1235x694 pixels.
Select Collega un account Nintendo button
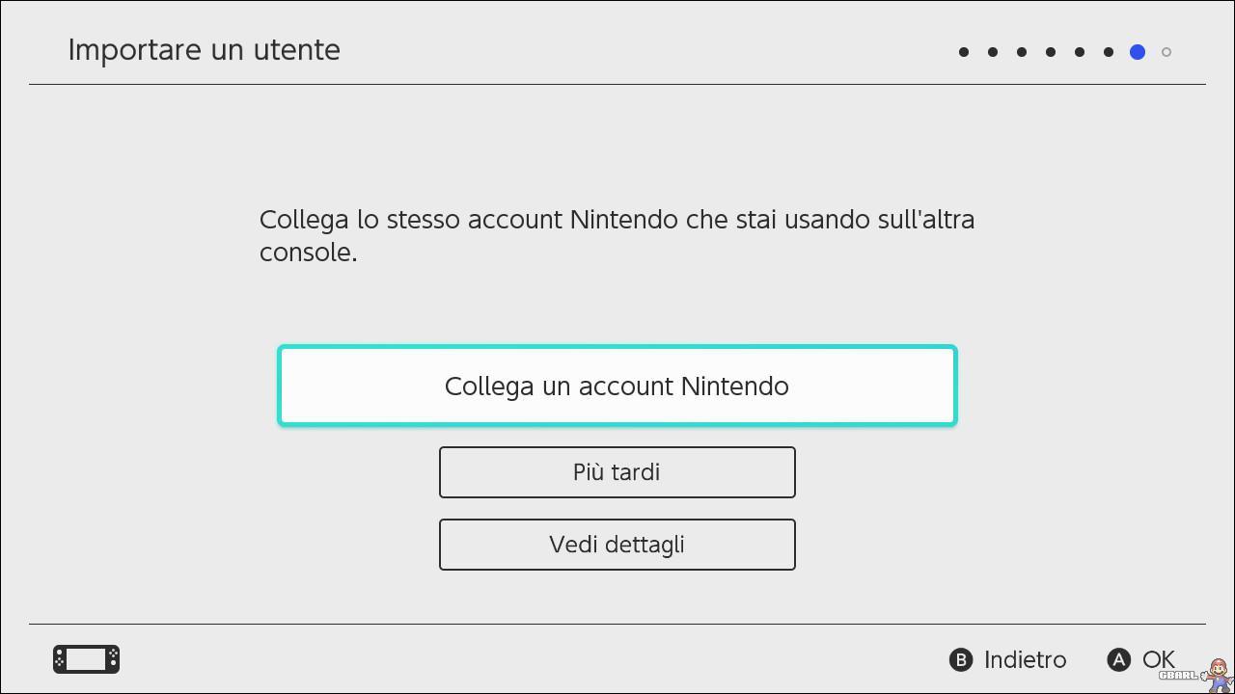point(617,386)
